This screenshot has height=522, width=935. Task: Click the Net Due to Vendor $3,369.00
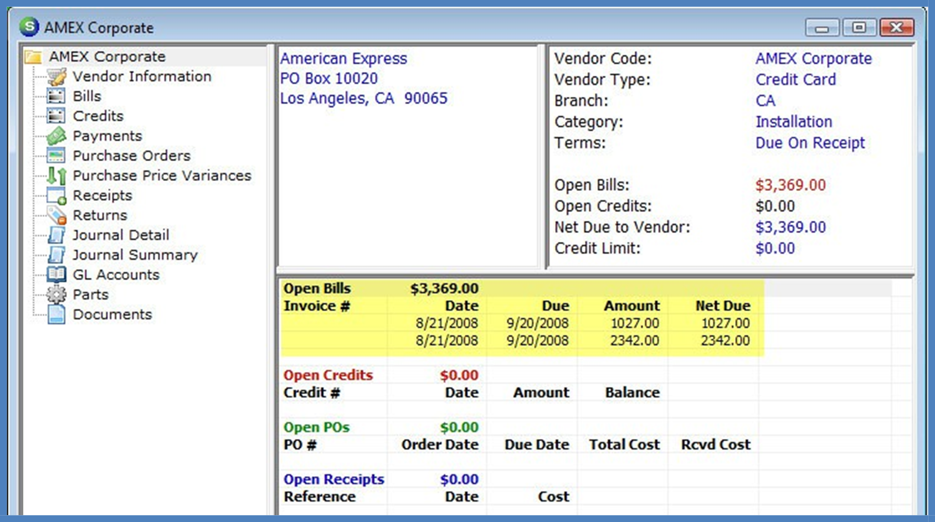pyautogui.click(x=790, y=228)
